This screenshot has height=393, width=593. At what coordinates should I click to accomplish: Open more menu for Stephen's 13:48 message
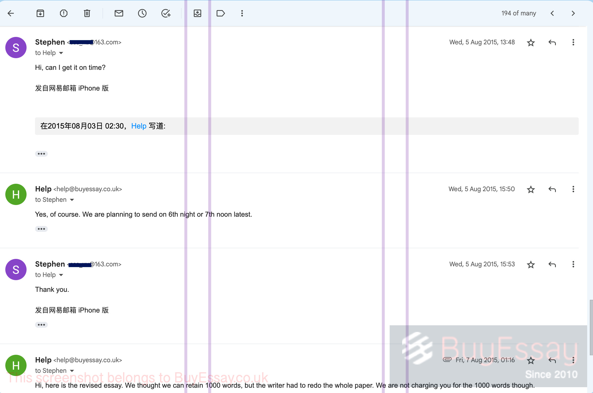click(573, 42)
